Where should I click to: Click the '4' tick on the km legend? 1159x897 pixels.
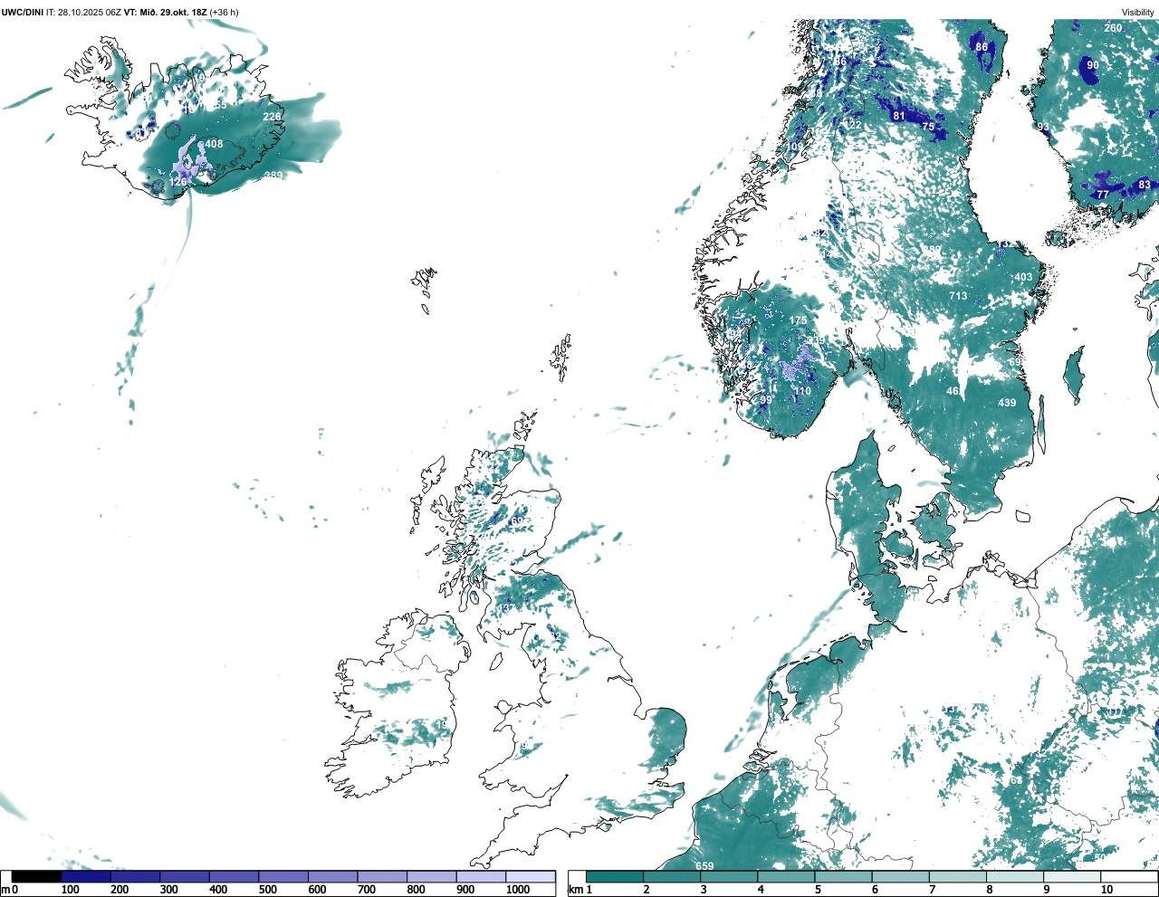pyautogui.click(x=761, y=890)
